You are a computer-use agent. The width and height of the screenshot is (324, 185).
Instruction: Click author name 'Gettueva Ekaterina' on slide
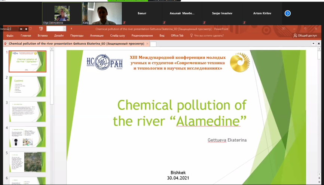point(227,140)
